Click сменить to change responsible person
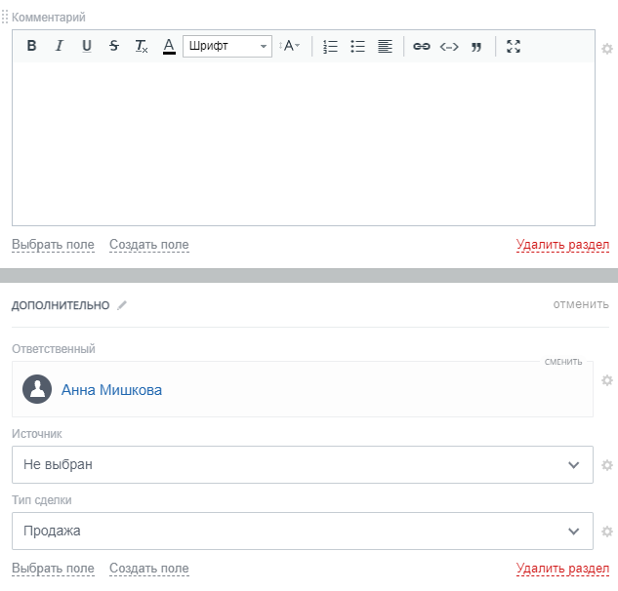This screenshot has height=591, width=618. tap(563, 362)
